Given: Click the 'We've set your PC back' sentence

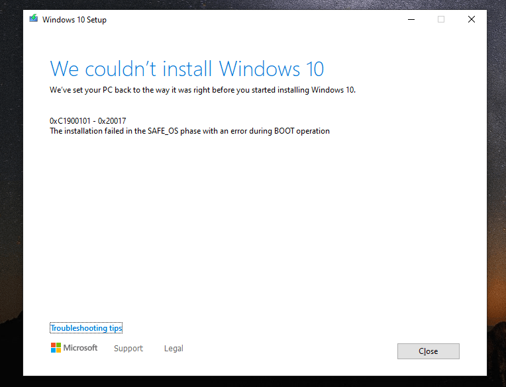Looking at the screenshot, I should tap(203, 90).
